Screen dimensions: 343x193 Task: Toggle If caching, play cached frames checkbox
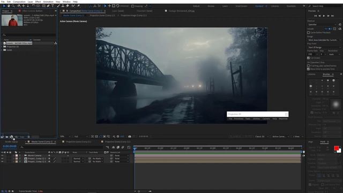click(309, 65)
